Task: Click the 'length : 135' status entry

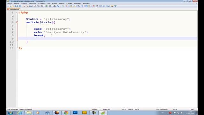Action: pyautogui.click(x=97, y=109)
